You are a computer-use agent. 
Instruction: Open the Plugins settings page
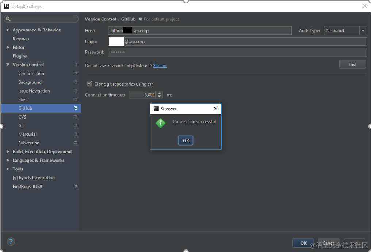point(20,56)
